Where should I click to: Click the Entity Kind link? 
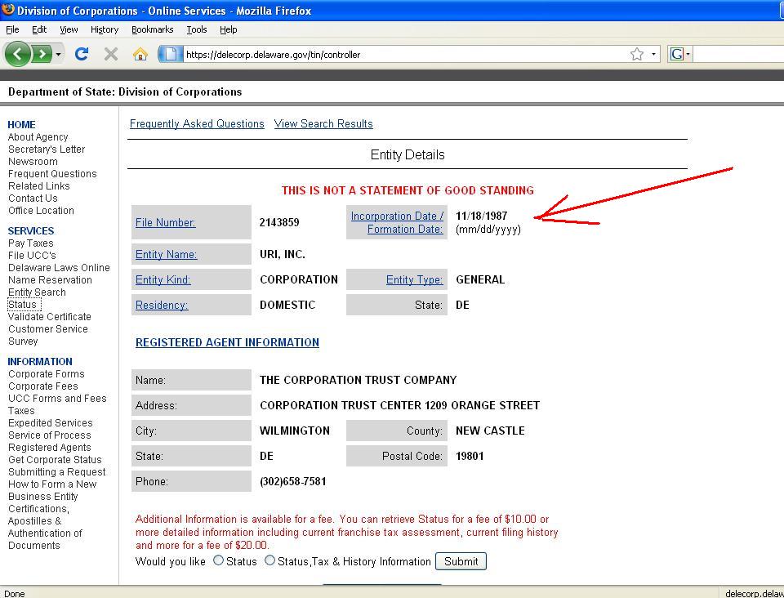pos(163,279)
